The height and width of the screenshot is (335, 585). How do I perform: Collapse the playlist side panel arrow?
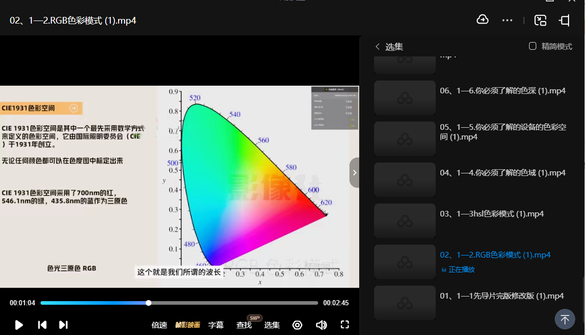point(354,173)
